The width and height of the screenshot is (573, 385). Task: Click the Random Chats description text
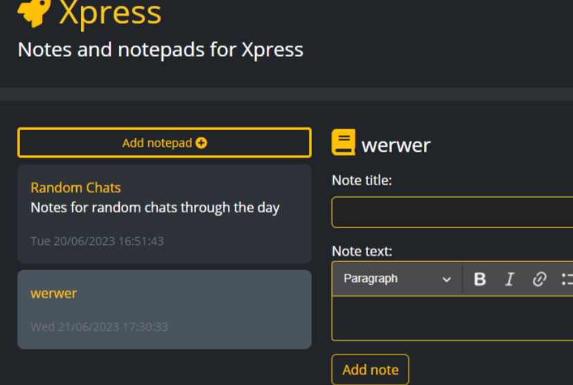(155, 207)
